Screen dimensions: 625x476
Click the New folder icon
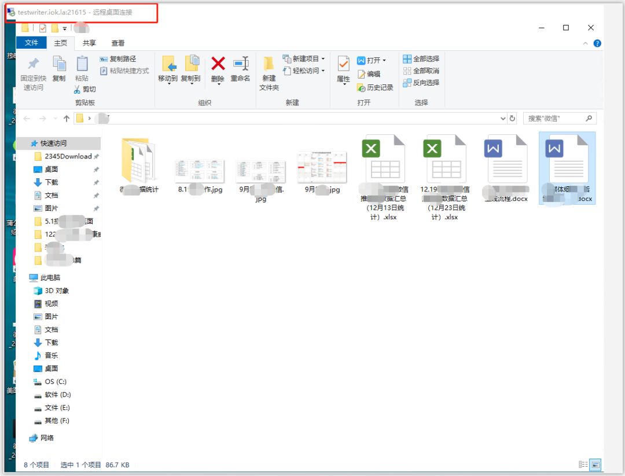tap(269, 64)
